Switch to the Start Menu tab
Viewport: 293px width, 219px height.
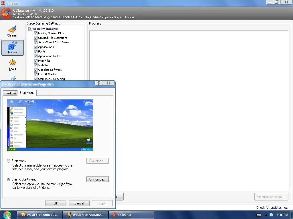point(27,93)
